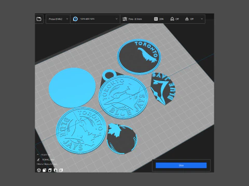249x186 pixels.
Task: Switch to the right side view icon
Action: tap(61, 170)
